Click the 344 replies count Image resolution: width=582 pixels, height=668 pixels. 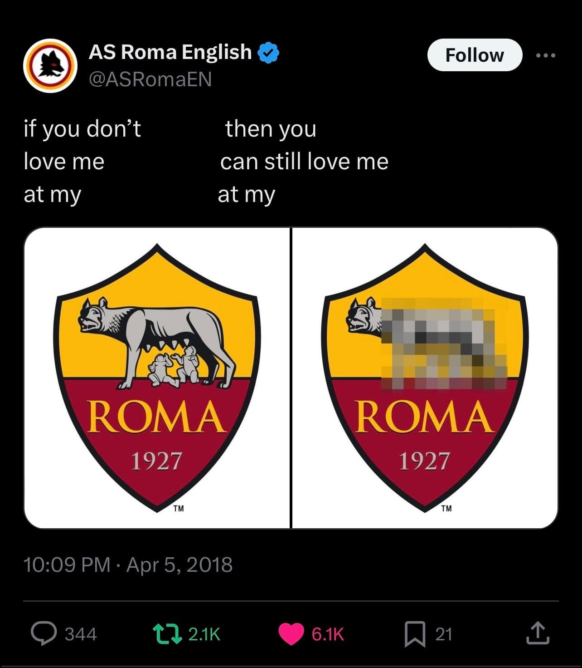pos(81,634)
